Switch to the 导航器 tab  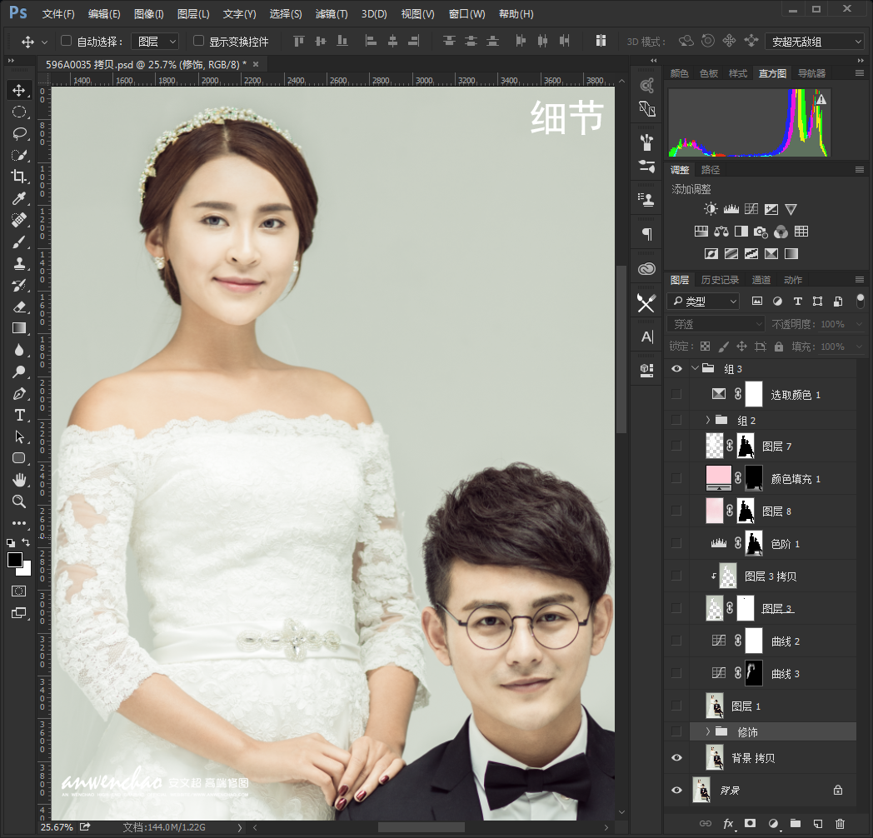(811, 73)
